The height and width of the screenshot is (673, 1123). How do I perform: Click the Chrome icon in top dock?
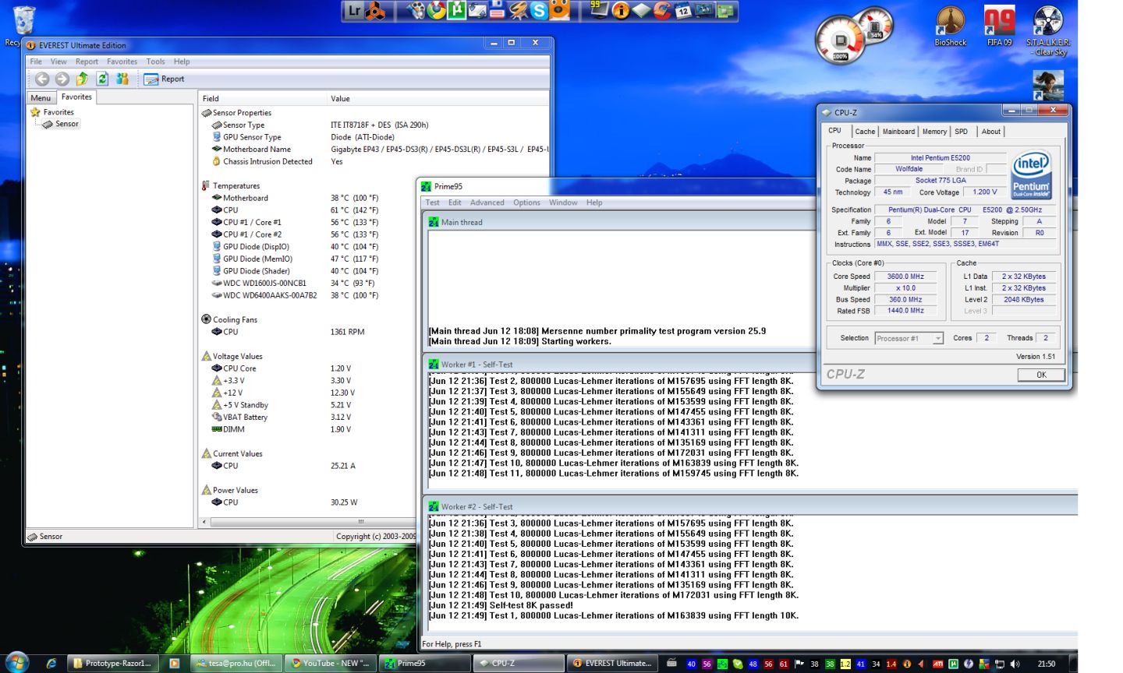point(437,10)
